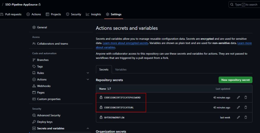Follow Learn more about encrypted secrets link

pyautogui.click(x=125, y=43)
